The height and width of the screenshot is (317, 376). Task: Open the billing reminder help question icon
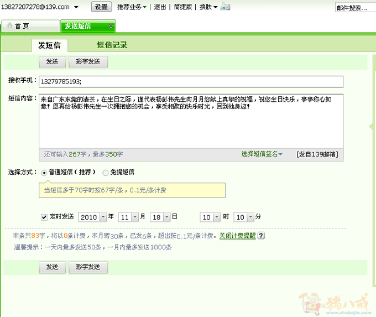pyautogui.click(x=261, y=236)
